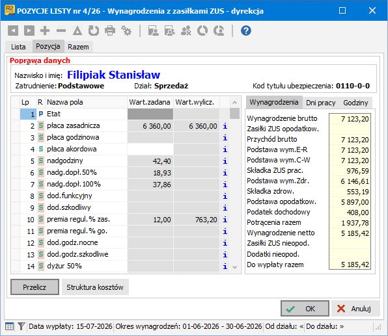Select Wart.zadana value 6 360,00
Viewport: 388px width, 336px height.
click(x=150, y=126)
